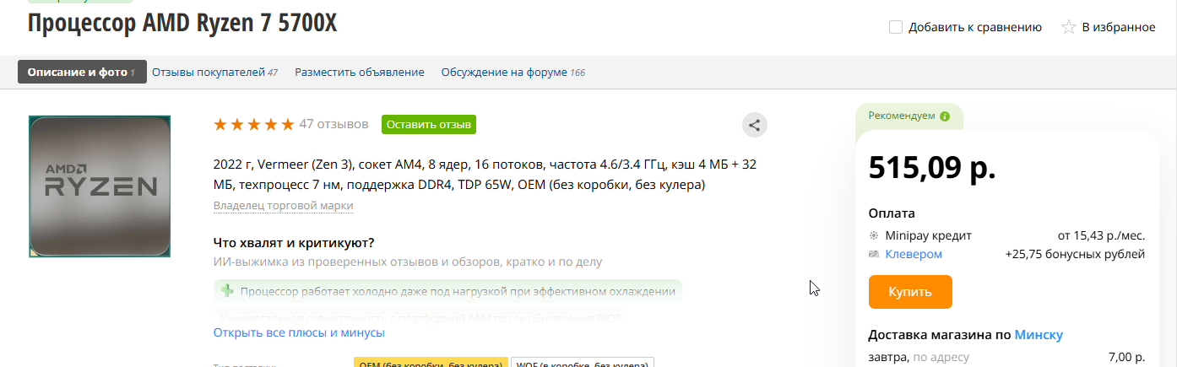Image resolution: width=1177 pixels, height=367 pixels.
Task: Click the orange Купить button
Action: pos(910,292)
